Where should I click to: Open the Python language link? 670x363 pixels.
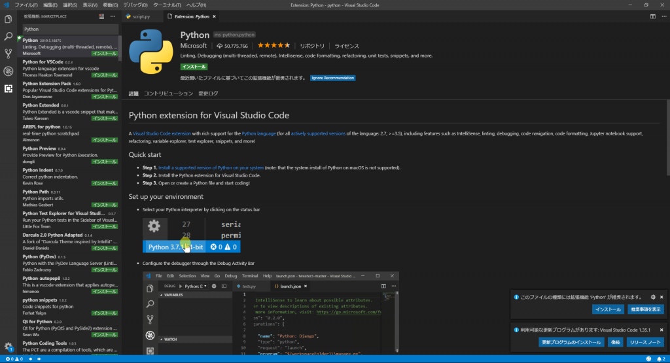point(259,133)
